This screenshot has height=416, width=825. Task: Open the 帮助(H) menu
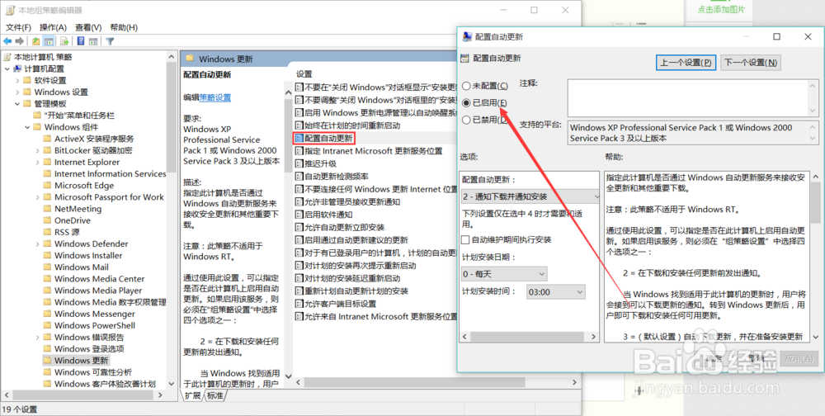(x=124, y=27)
